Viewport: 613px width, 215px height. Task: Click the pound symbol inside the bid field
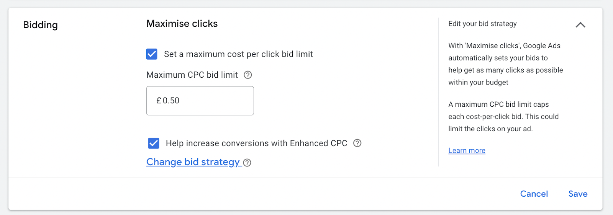tap(159, 101)
